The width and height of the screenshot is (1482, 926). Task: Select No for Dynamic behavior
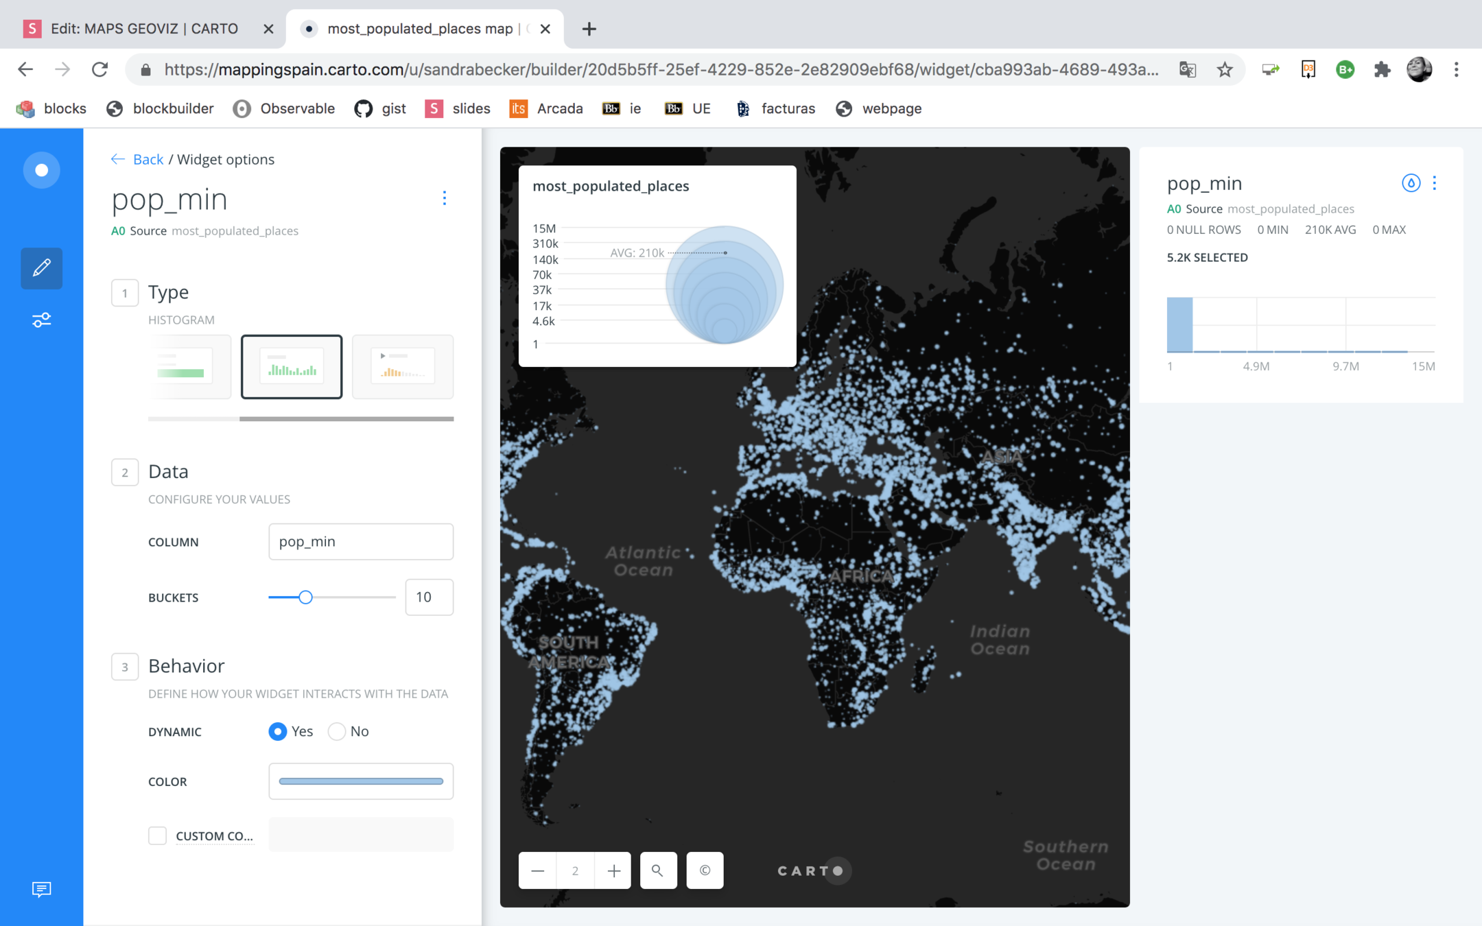click(x=337, y=732)
